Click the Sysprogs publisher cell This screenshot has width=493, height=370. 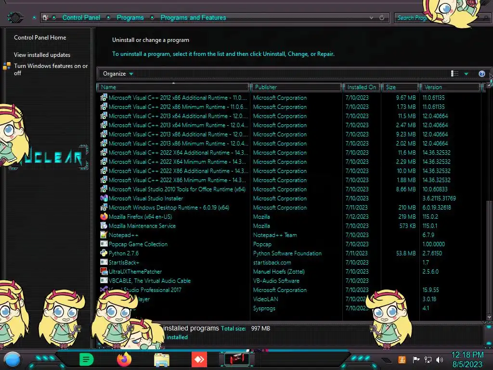[x=264, y=308]
